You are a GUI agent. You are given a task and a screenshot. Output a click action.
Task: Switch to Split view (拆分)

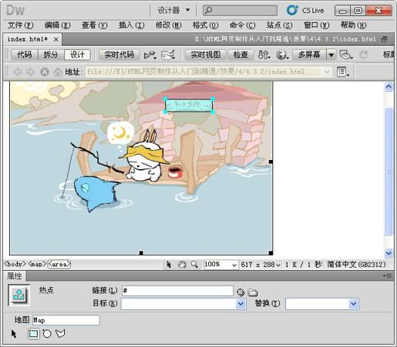[51, 55]
